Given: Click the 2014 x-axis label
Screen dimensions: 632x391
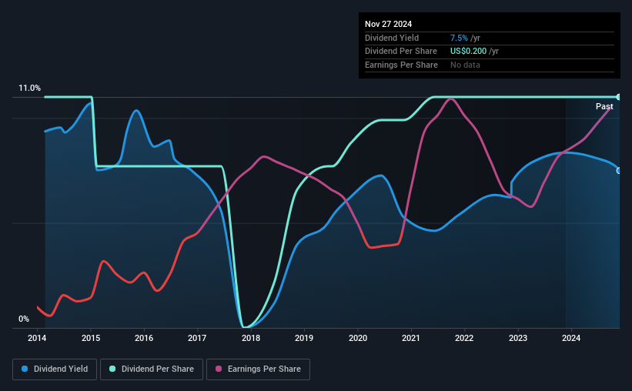Looking at the screenshot, I should [37, 338].
